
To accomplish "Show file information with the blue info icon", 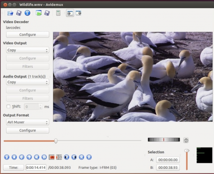I will (x=27, y=13).
